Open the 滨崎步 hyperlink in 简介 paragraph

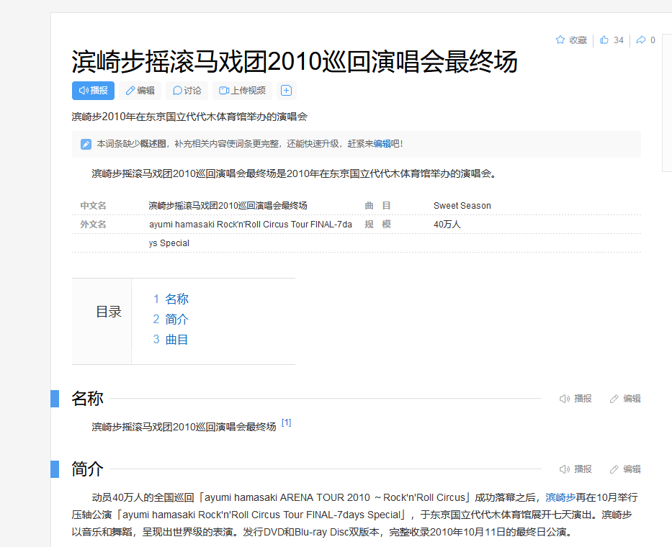coord(560,497)
